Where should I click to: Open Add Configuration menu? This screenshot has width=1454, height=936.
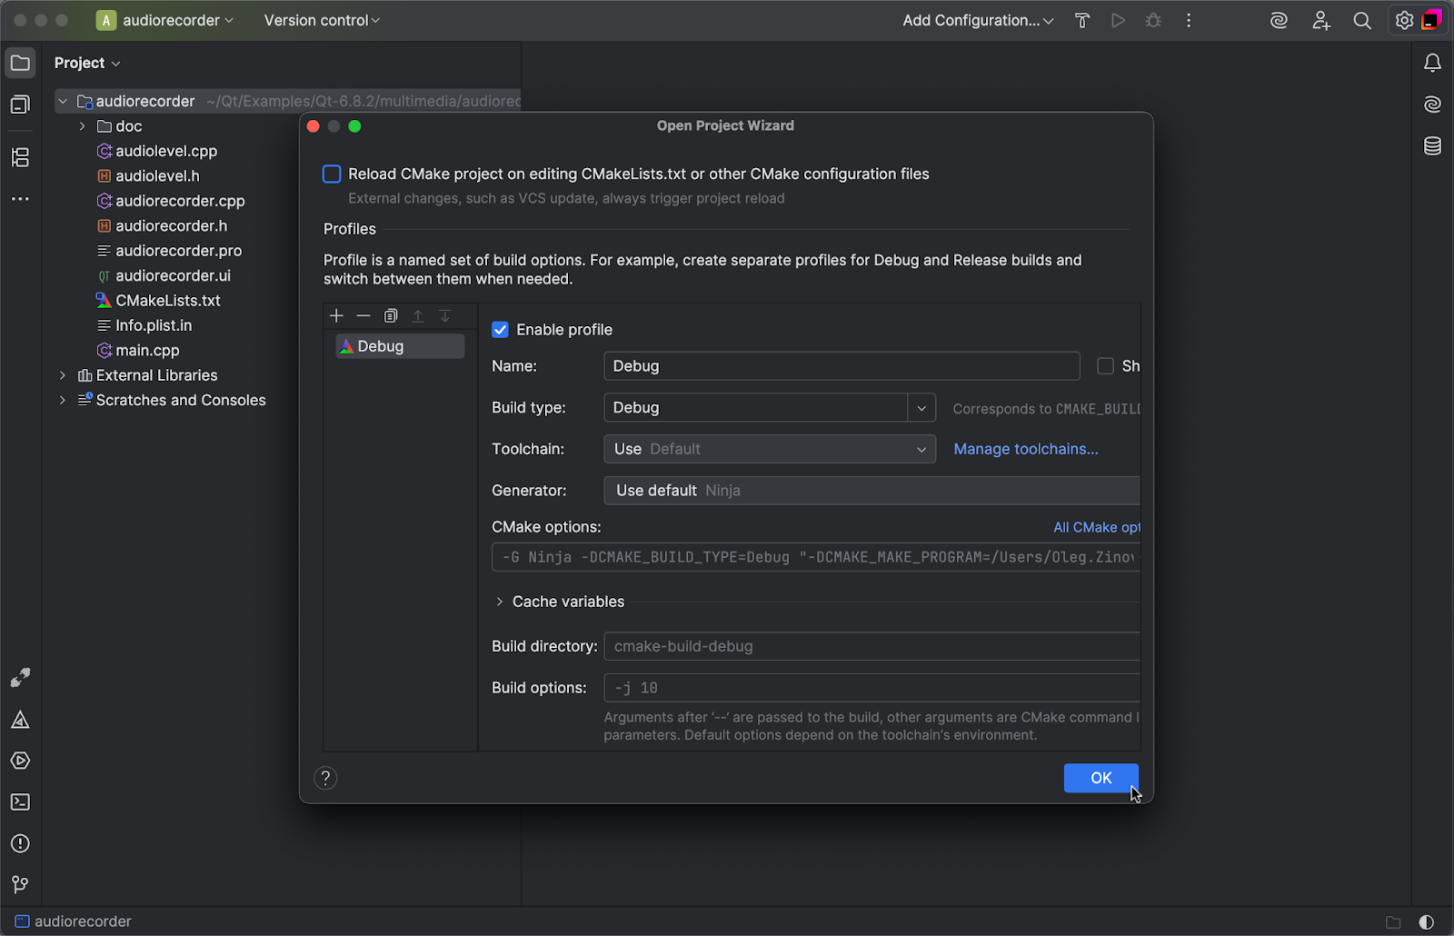click(x=978, y=20)
